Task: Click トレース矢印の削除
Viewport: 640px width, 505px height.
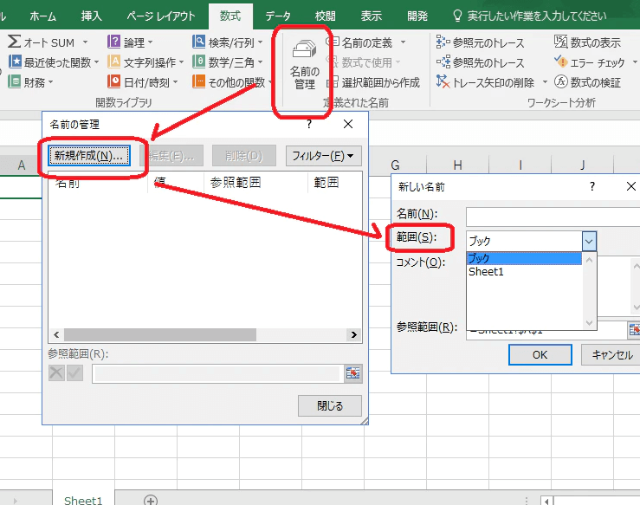Action: (x=485, y=82)
